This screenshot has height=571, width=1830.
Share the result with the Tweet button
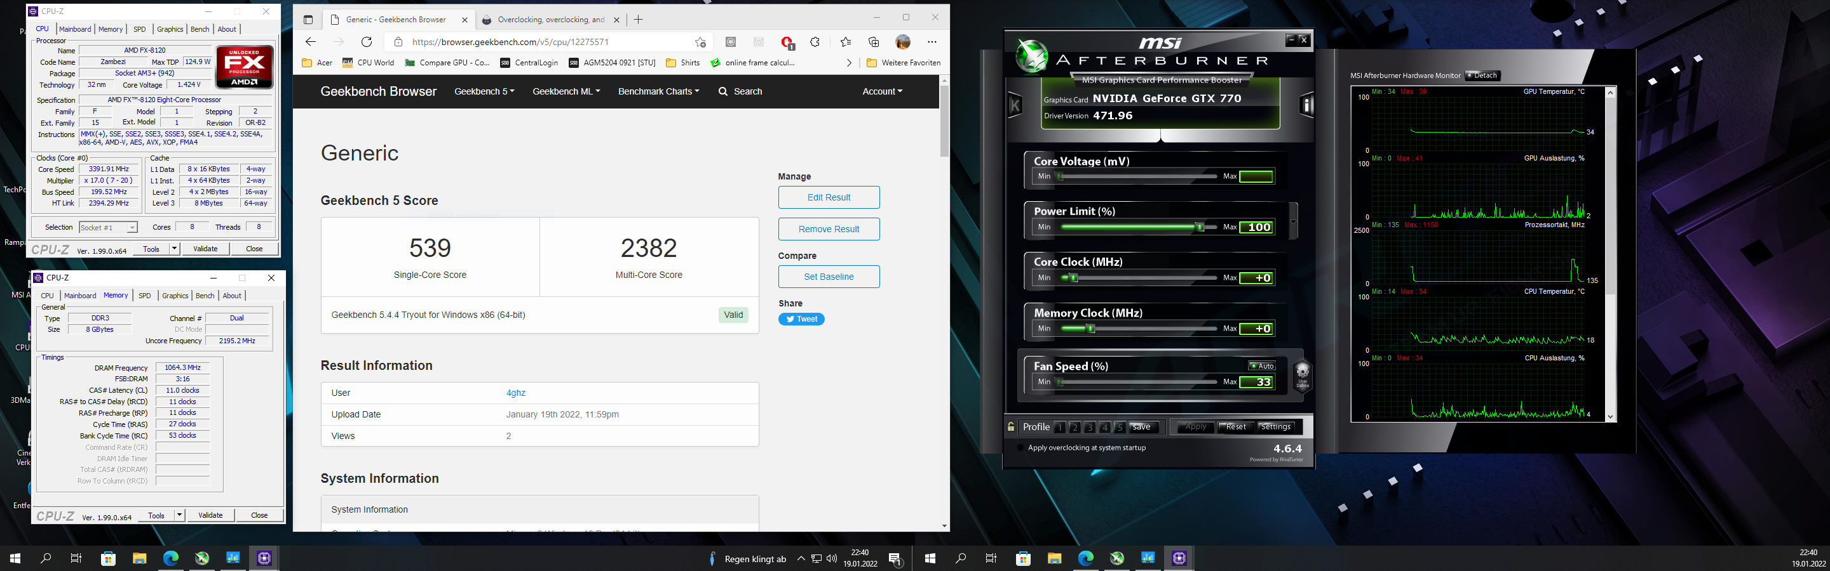pyautogui.click(x=801, y=319)
